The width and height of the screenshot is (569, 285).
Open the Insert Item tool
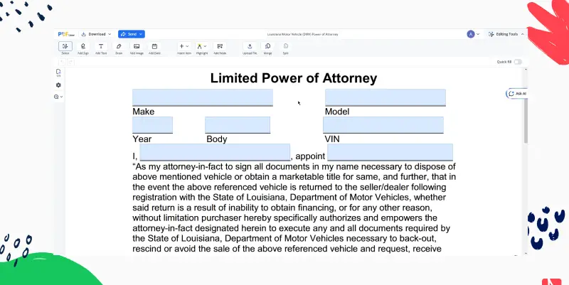click(x=184, y=48)
